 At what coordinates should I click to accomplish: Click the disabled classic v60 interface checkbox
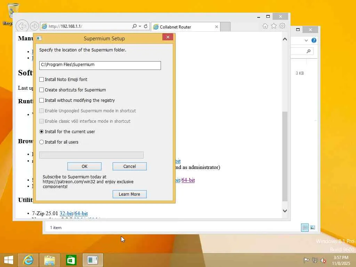coord(42,121)
